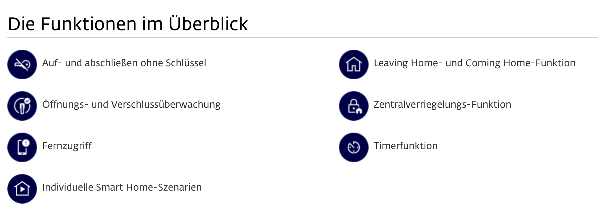Image resolution: width=598 pixels, height=219 pixels.
Task: Click the horizontal divider line below heading
Action: (x=302, y=38)
